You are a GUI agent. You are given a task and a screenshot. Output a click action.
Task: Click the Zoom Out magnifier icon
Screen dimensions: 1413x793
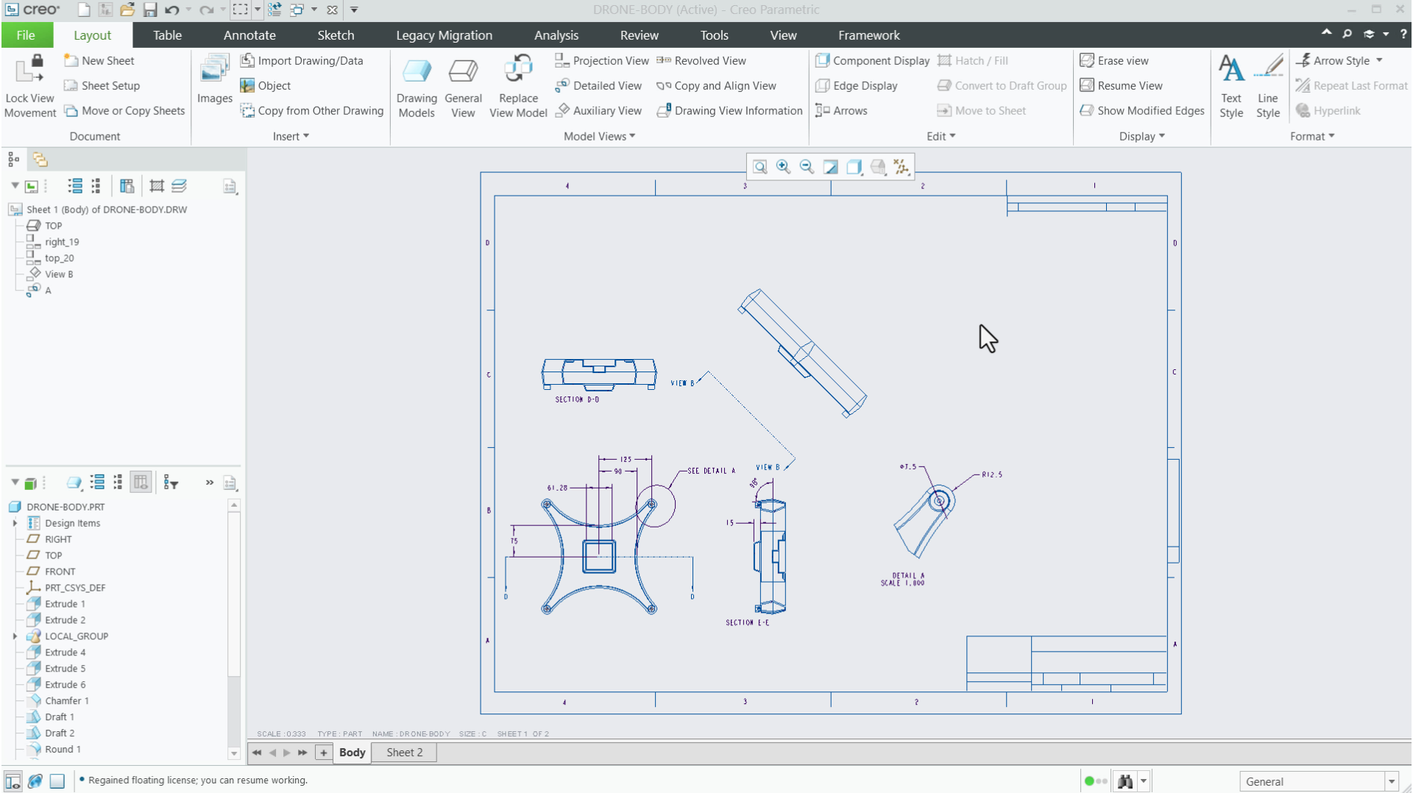click(807, 167)
